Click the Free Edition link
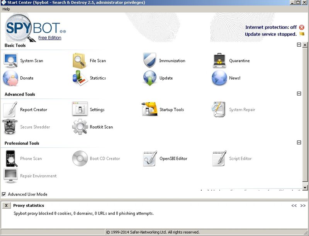Image resolution: width=309 pixels, height=236 pixels. (x=50, y=38)
